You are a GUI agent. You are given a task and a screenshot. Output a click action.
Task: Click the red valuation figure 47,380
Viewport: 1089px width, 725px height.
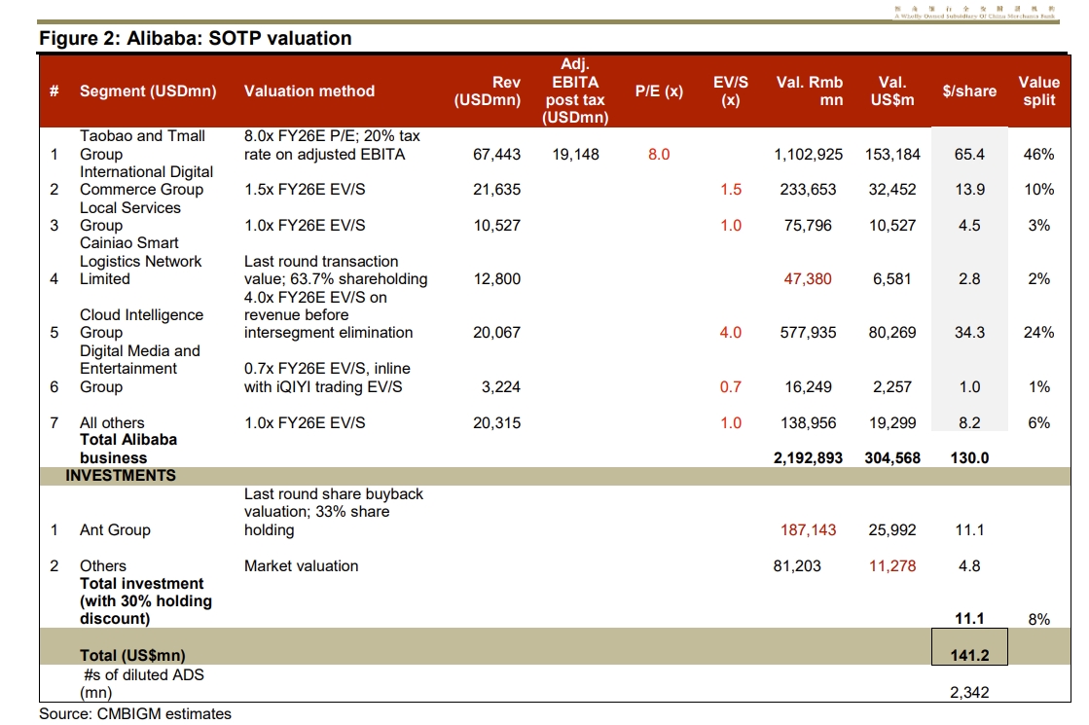808,279
